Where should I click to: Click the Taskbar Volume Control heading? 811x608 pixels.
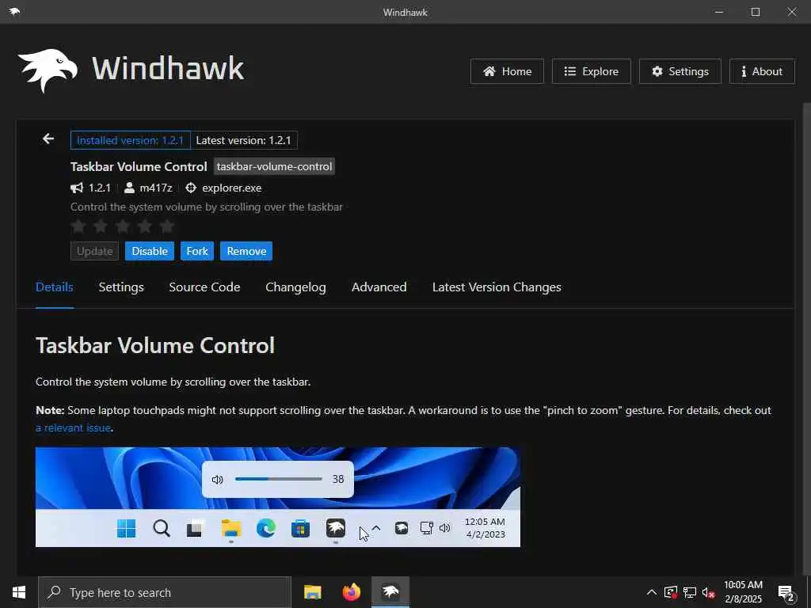point(155,345)
